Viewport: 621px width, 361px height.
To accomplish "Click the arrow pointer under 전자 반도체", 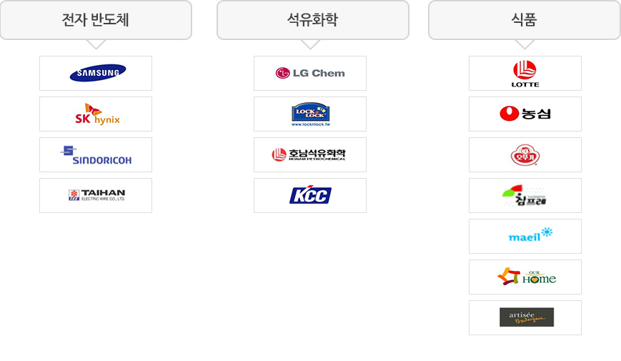I will [96, 44].
